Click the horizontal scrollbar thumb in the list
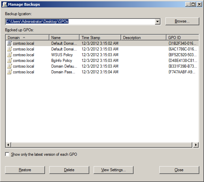 102,145
